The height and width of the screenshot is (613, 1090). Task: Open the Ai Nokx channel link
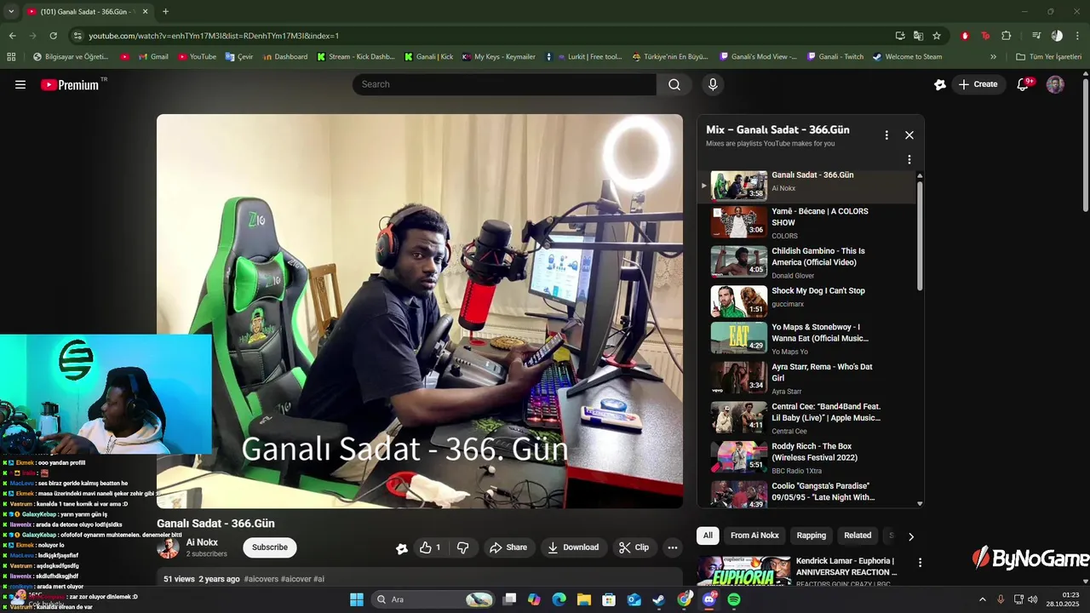click(x=202, y=542)
